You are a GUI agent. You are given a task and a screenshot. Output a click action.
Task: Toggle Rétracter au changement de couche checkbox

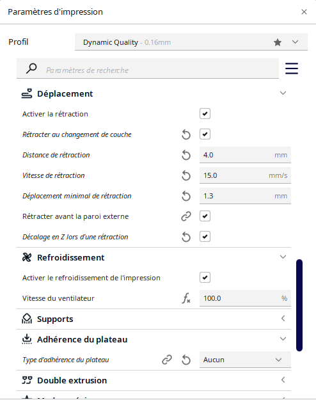pos(205,134)
